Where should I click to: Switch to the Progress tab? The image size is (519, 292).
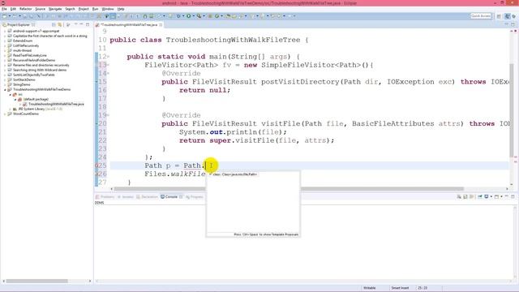click(x=195, y=197)
